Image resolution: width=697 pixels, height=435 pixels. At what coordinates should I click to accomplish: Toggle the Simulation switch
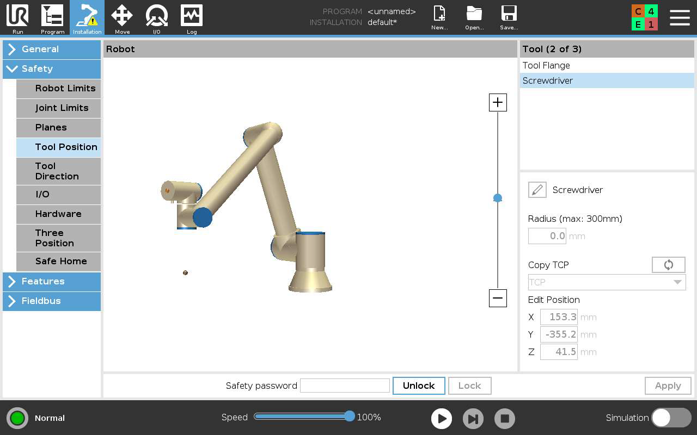671,418
